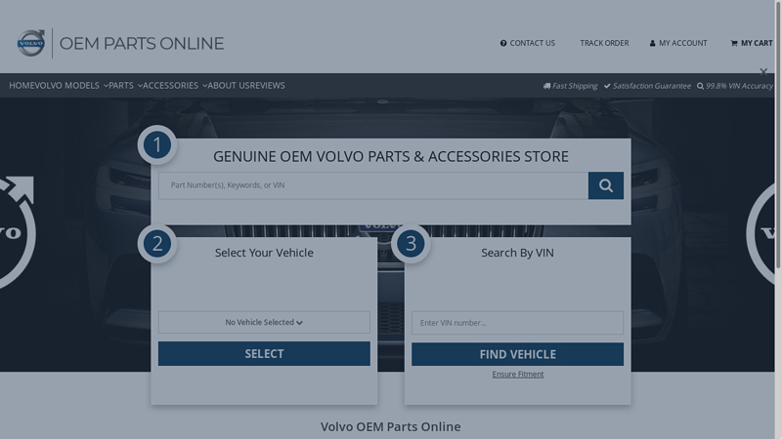Open the Reviews page
The width and height of the screenshot is (782, 439).
point(268,86)
